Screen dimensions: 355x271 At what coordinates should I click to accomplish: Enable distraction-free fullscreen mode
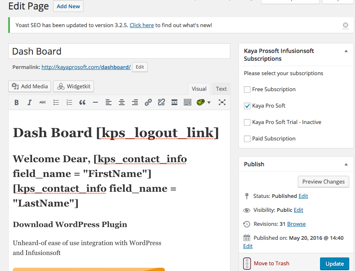[222, 103]
